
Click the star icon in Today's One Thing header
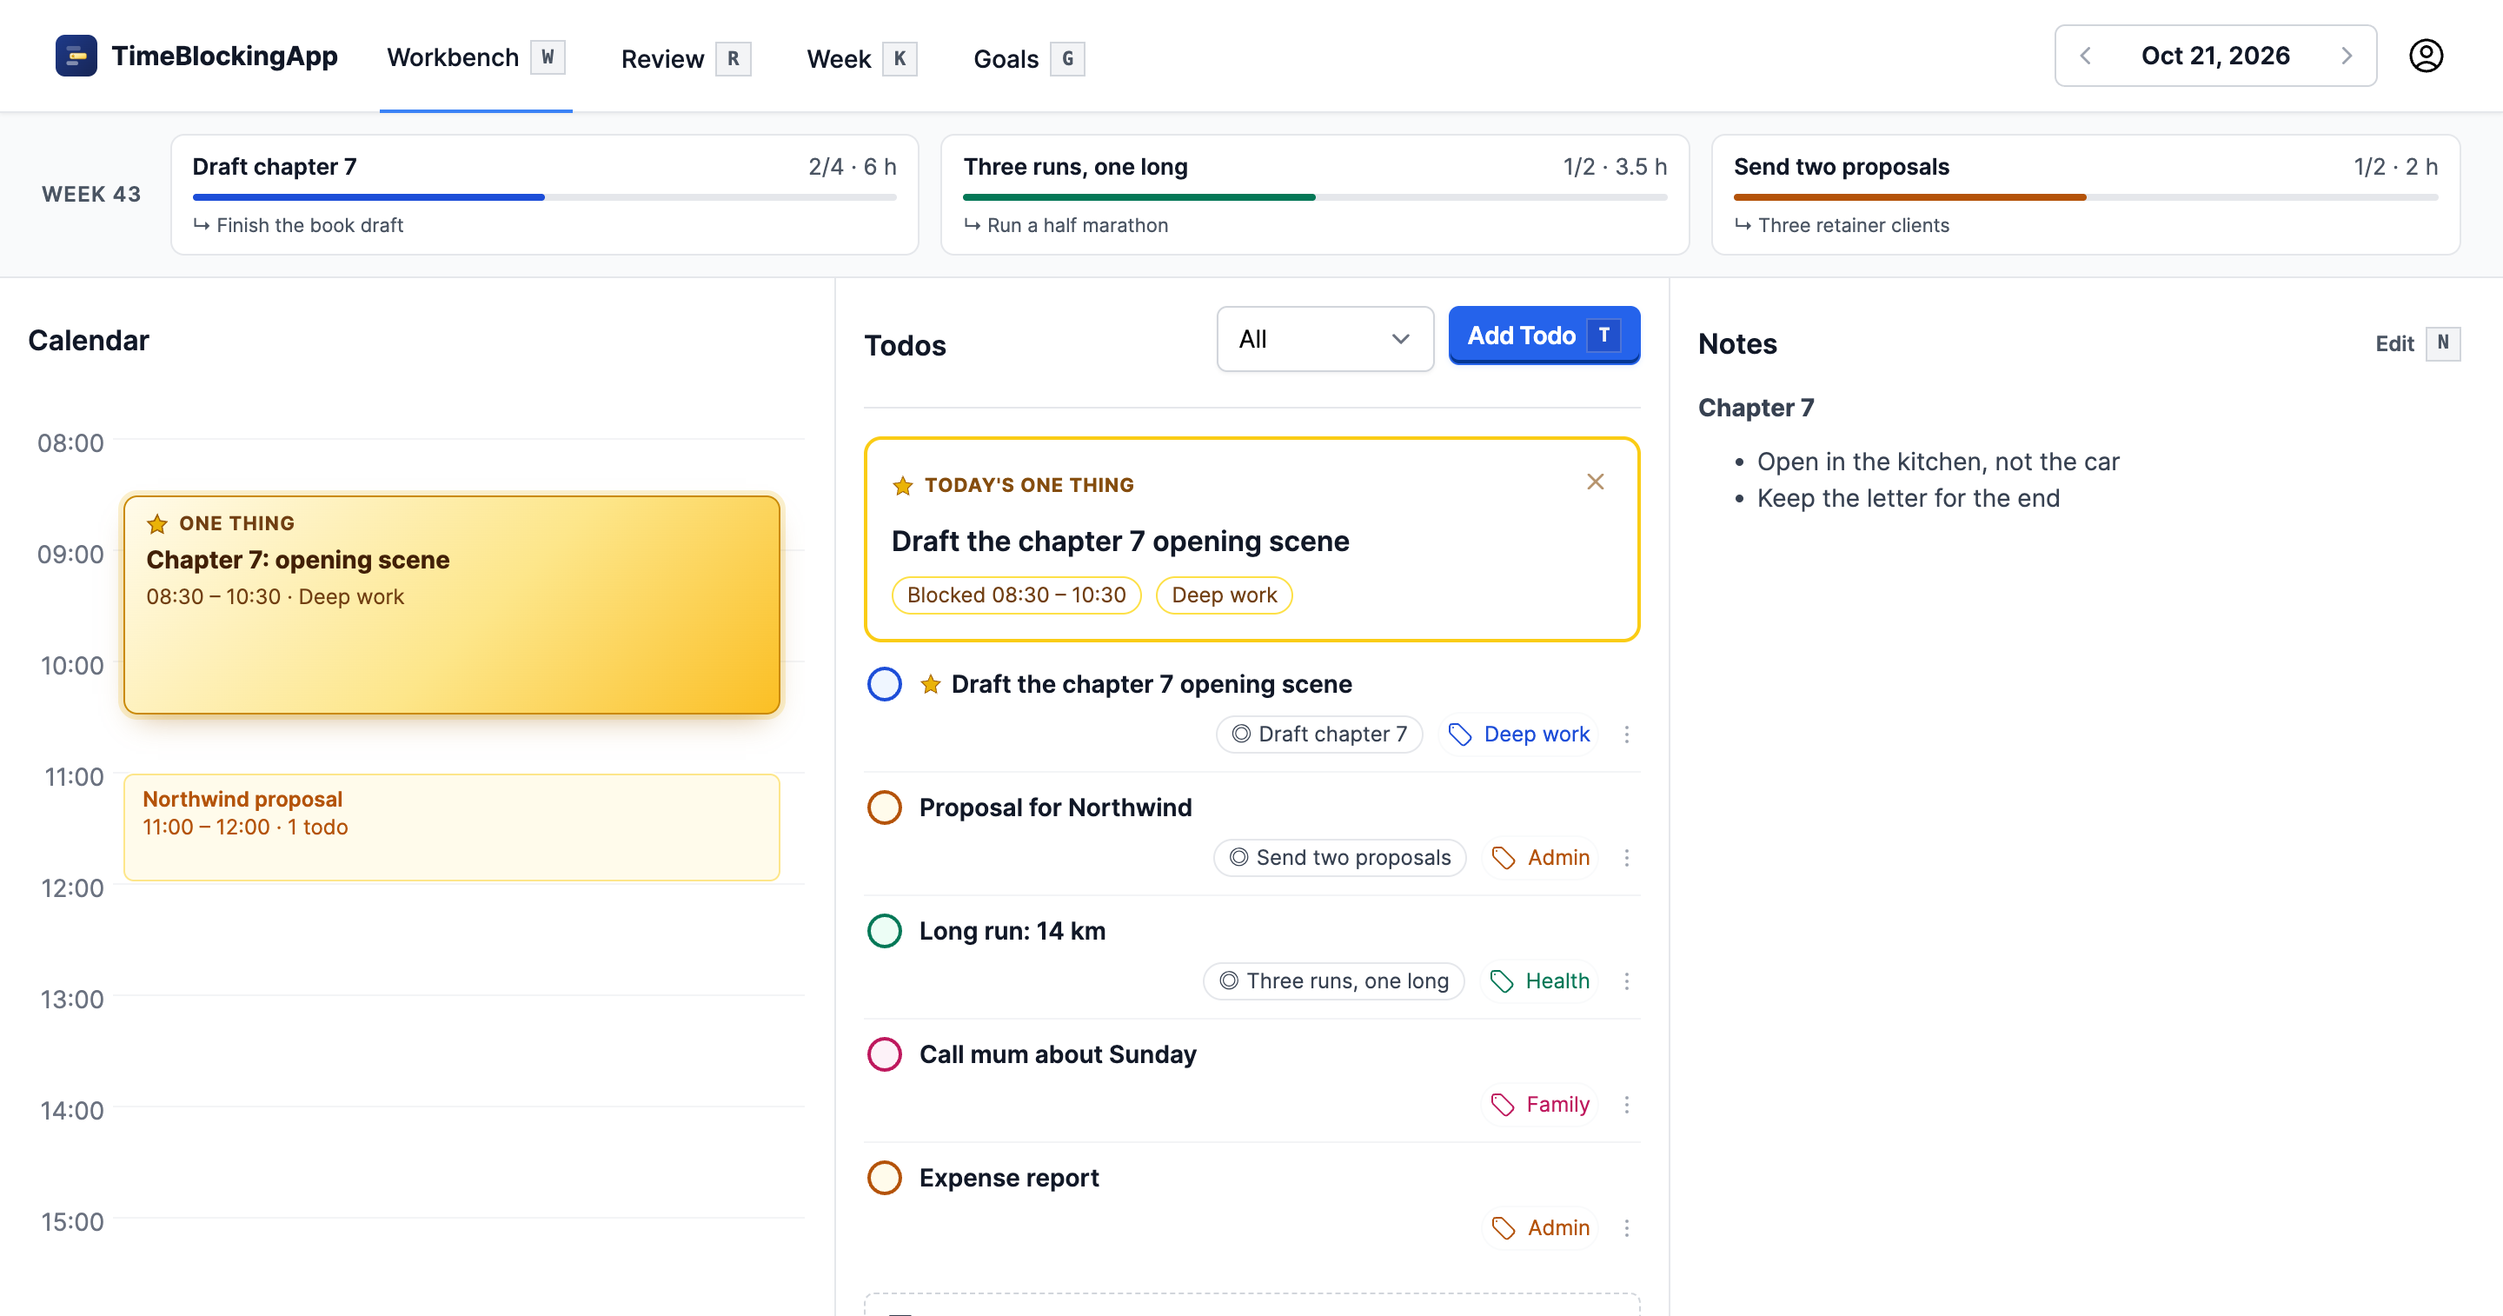[903, 485]
